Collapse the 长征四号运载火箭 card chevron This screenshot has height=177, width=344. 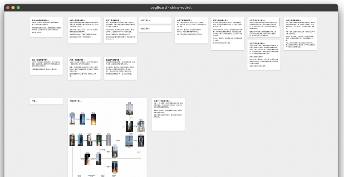coord(121,60)
